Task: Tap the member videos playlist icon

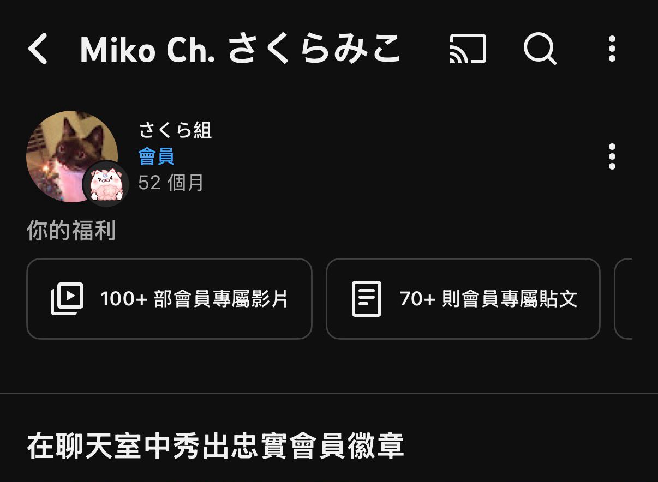Action: click(67, 299)
